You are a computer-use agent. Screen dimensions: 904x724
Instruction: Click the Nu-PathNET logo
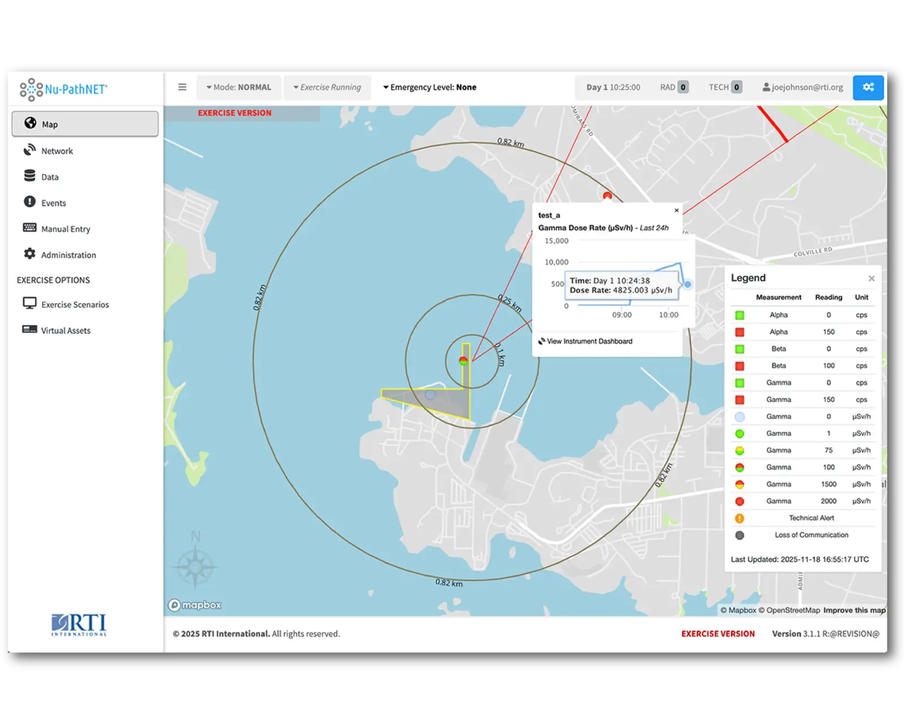[63, 89]
